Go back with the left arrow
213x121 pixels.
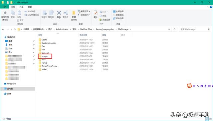[x=3, y=29]
